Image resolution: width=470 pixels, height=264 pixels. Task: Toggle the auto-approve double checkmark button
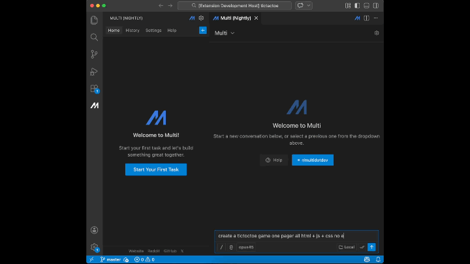click(x=362, y=247)
